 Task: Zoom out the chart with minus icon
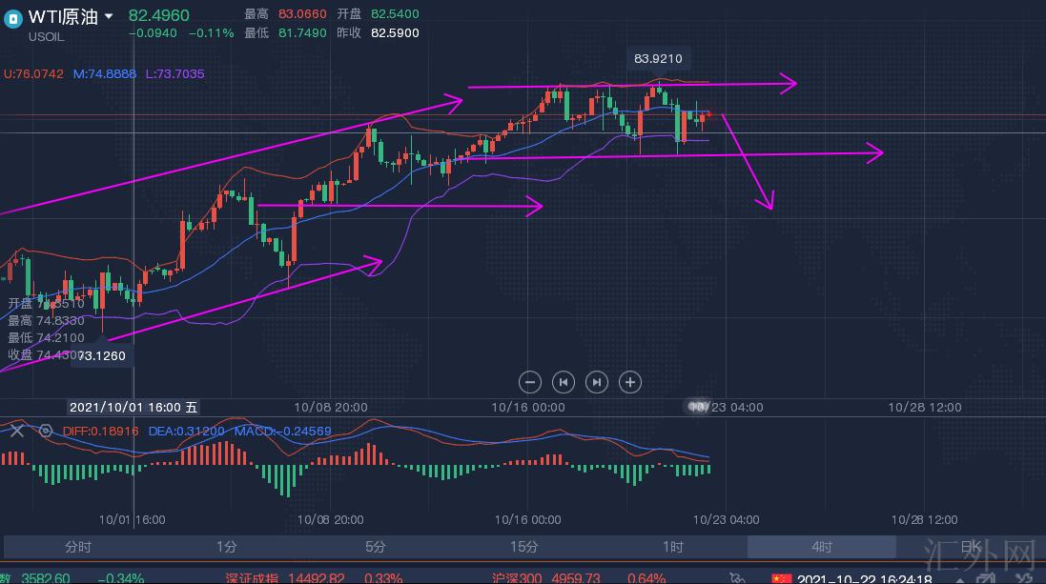pos(530,382)
